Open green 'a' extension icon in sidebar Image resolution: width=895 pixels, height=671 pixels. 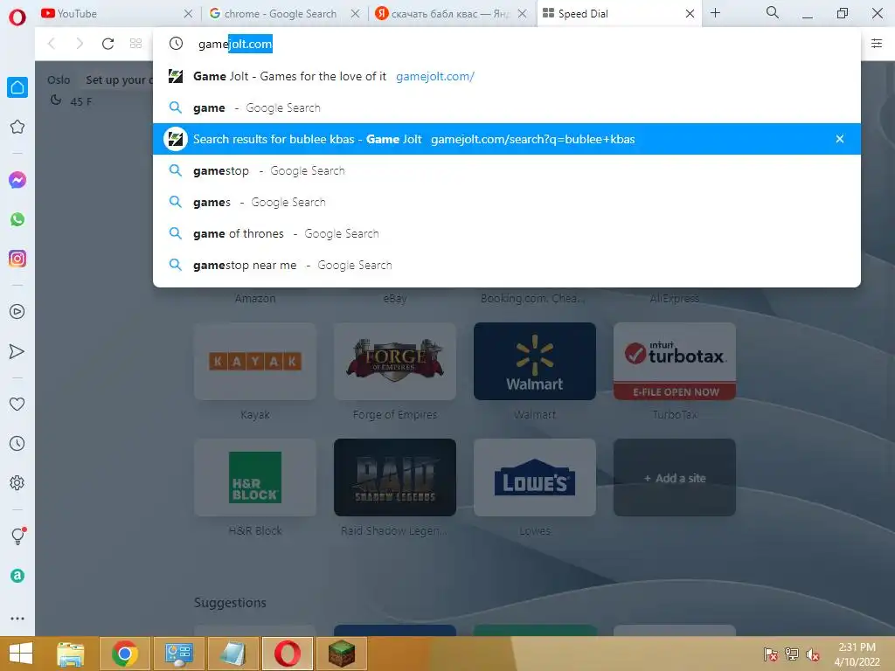17,576
